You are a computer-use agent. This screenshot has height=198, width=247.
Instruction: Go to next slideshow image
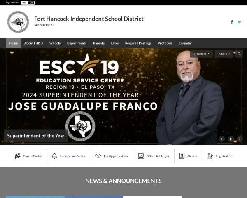pyautogui.click(x=240, y=139)
